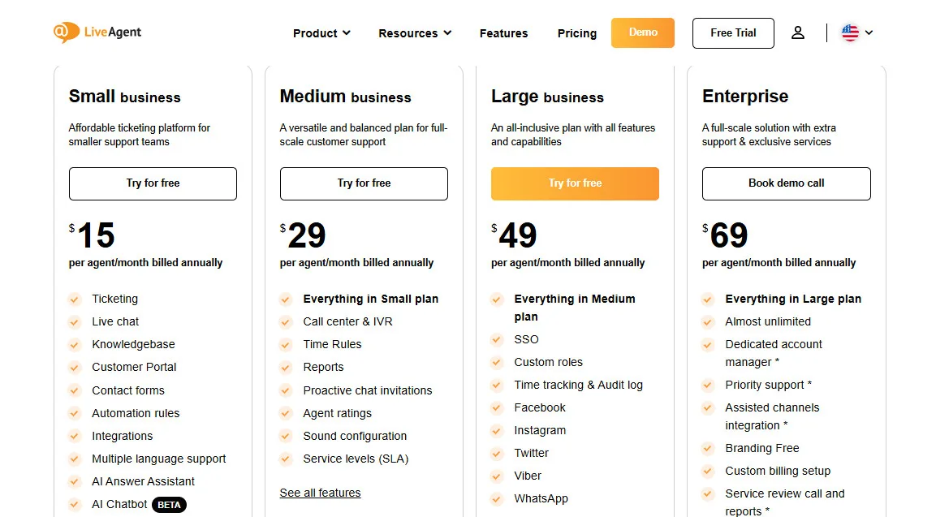The width and height of the screenshot is (936, 517).
Task: Open the user account icon
Action: [x=798, y=32]
